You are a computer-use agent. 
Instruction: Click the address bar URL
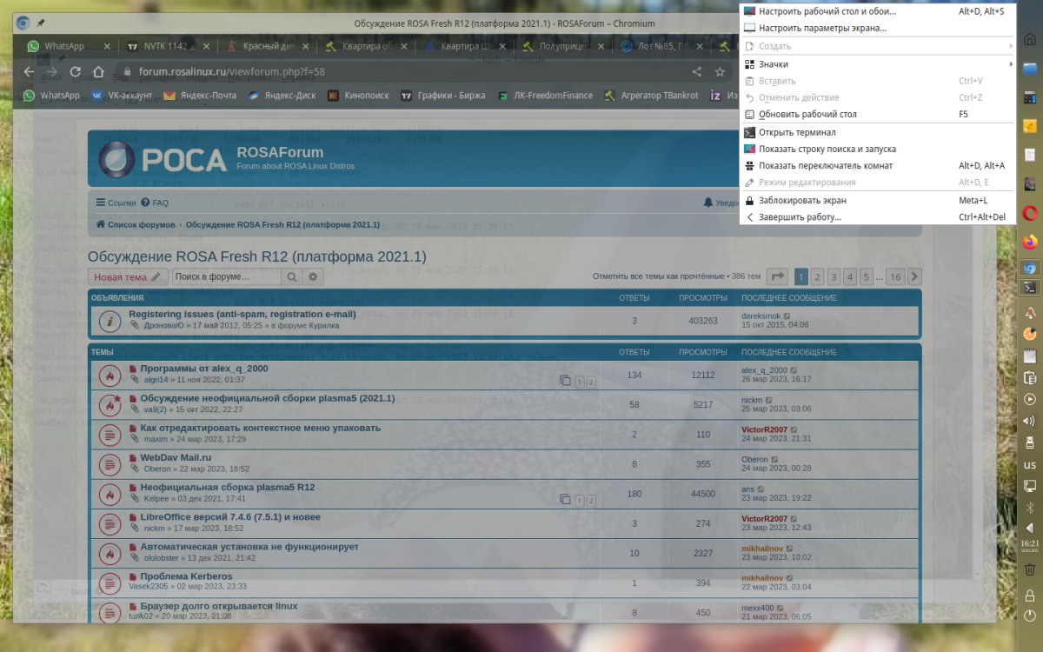pyautogui.click(x=233, y=72)
